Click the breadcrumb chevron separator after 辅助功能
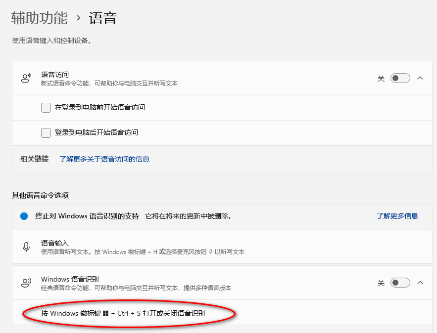 tap(78, 18)
